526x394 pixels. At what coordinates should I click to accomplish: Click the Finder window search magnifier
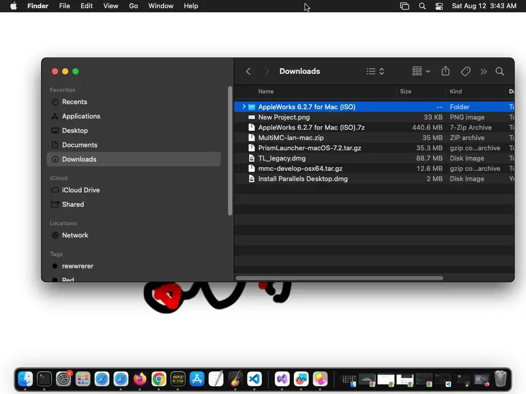click(500, 71)
